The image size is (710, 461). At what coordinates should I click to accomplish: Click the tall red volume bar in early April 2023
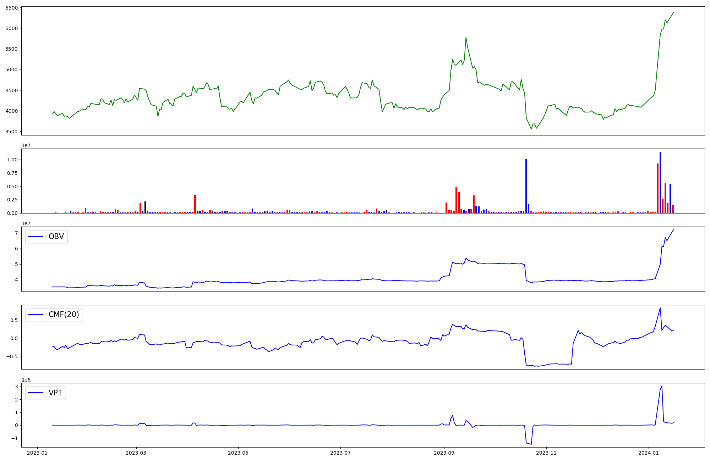195,204
